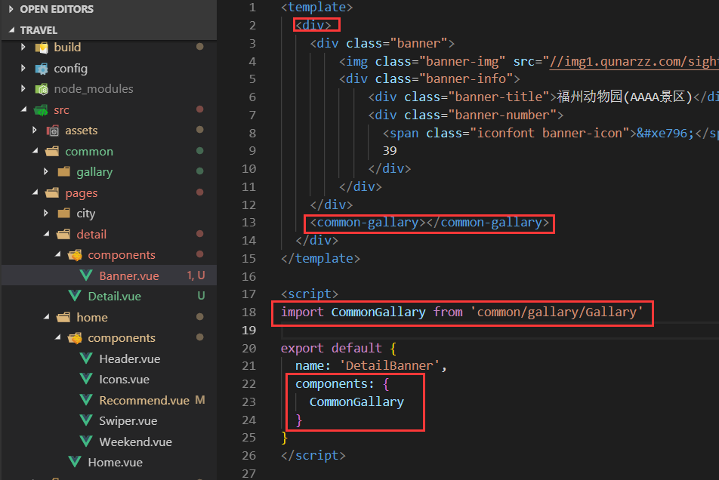This screenshot has height=480, width=719.
Task: Click the gallary folder icon
Action: point(63,172)
